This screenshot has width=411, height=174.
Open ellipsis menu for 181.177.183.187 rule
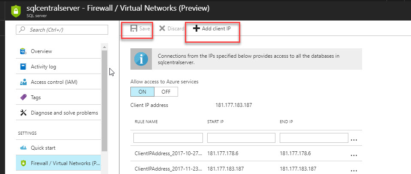(354, 169)
